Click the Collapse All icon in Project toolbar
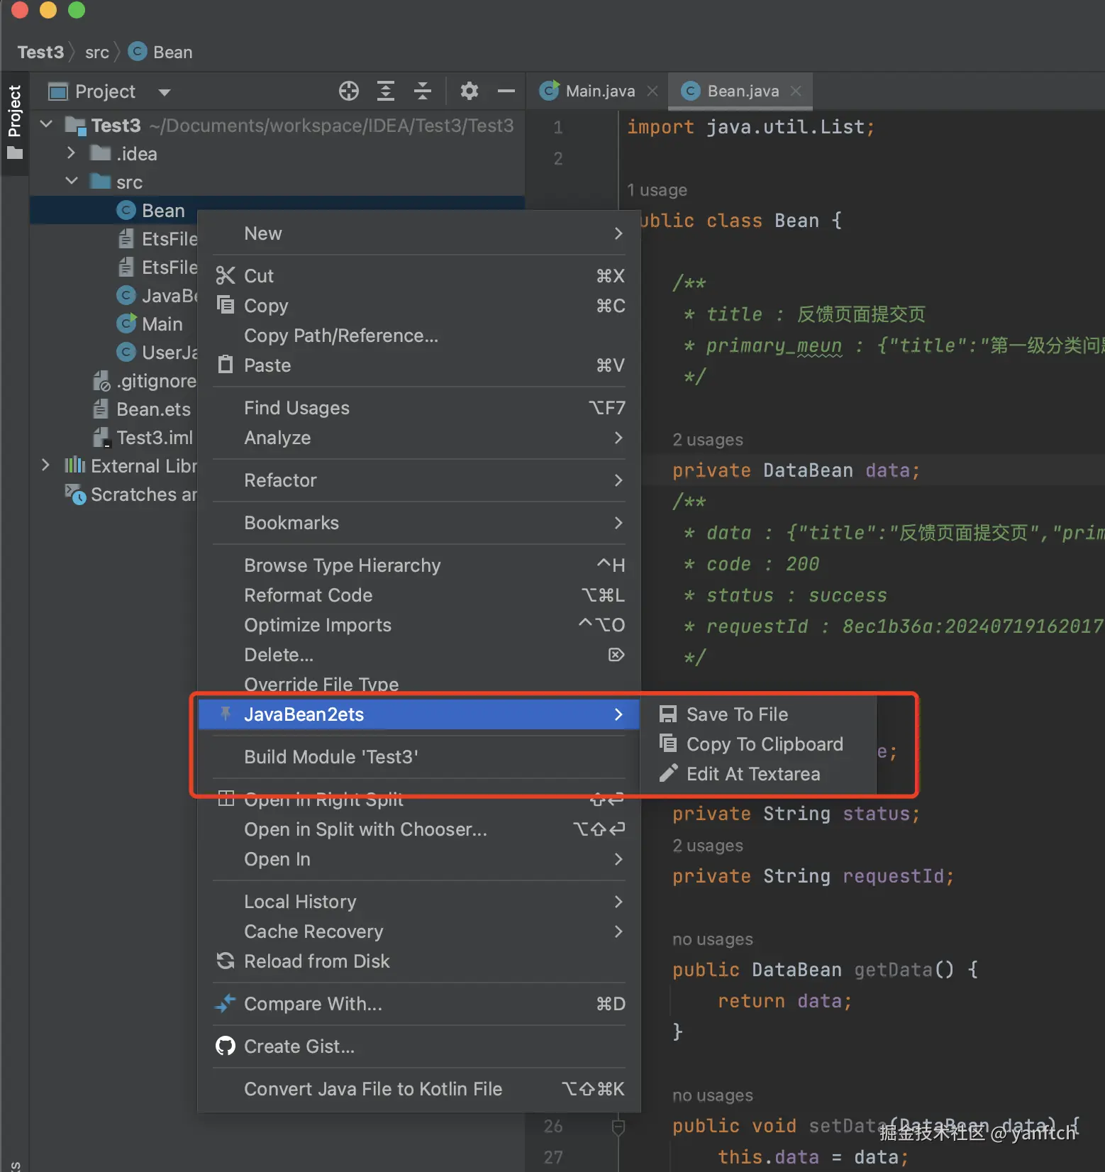 [x=422, y=91]
